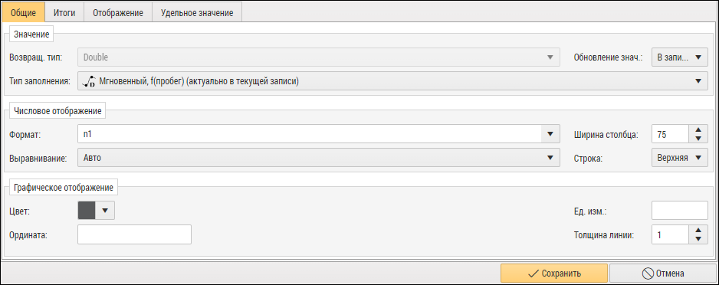Open the Отображение tab
Image resolution: width=719 pixels, height=285 pixels.
coord(118,13)
